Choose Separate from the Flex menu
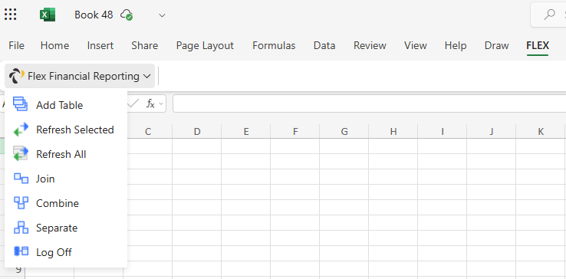Viewport: 566px width, 279px height. pyautogui.click(x=66, y=228)
